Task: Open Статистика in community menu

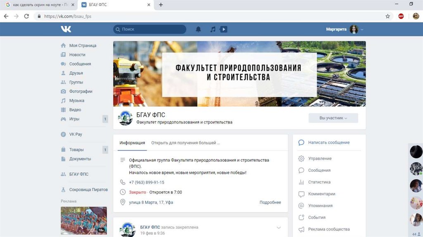Action: pos(319,182)
